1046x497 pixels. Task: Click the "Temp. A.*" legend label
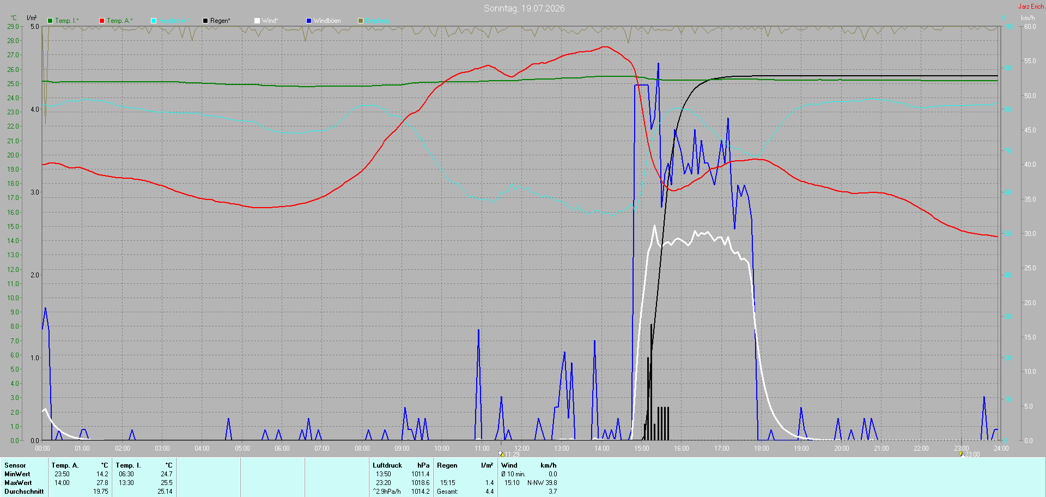[120, 21]
